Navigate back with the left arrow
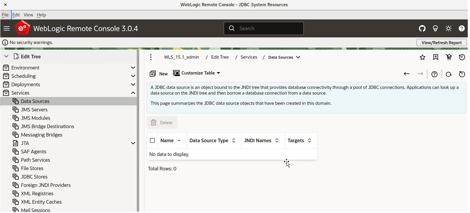 click(407, 74)
